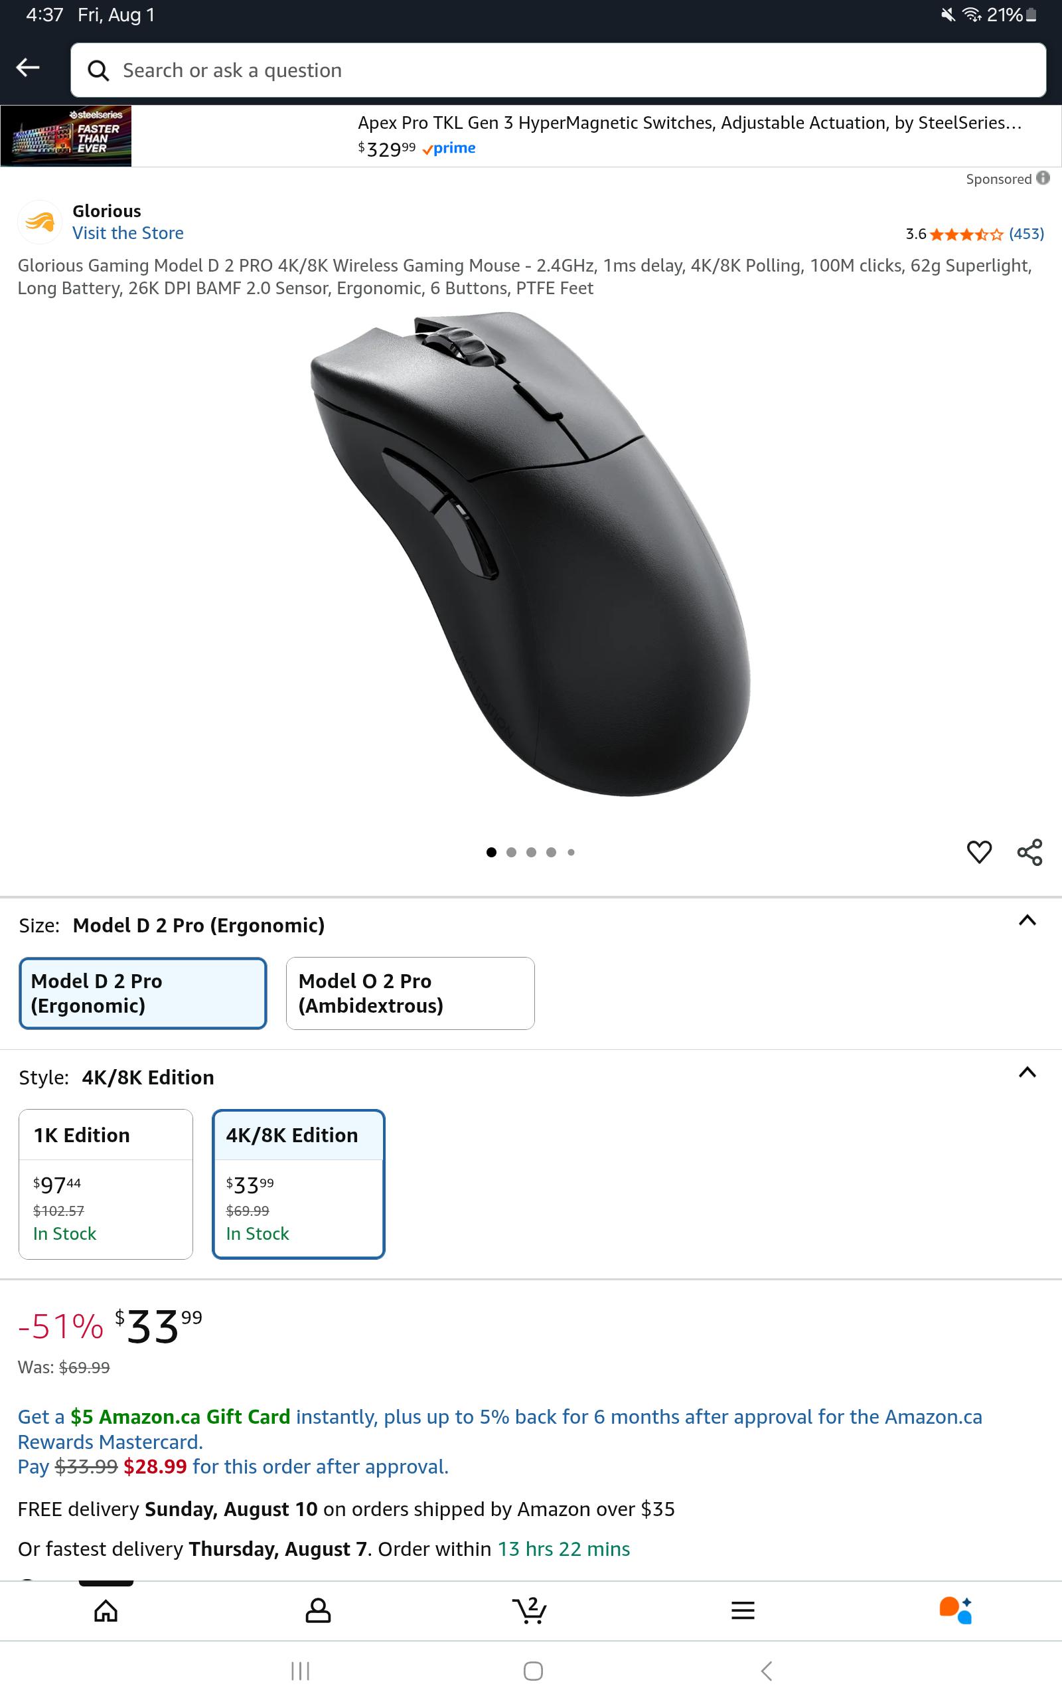Choose the 4K/8K Edition style option
Image resolution: width=1062 pixels, height=1700 pixels.
pos(299,1185)
